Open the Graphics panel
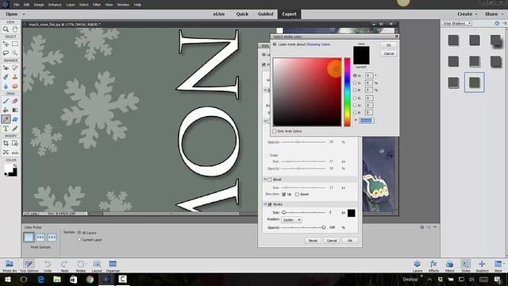Viewport: 508px width, 286px height. 482,266
